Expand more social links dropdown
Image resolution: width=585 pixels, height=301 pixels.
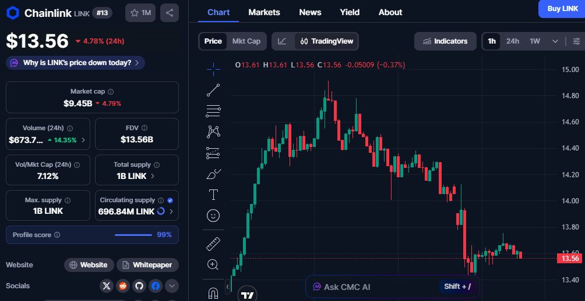coord(172,286)
